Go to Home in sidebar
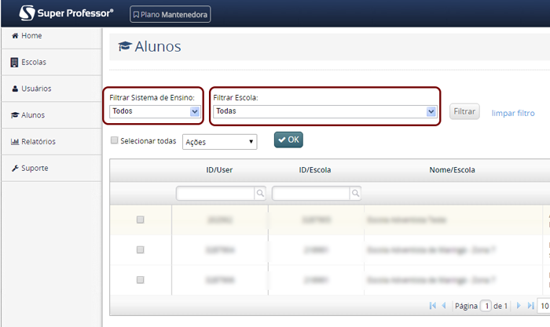Viewport: 550px width, 327px height. pyautogui.click(x=31, y=36)
